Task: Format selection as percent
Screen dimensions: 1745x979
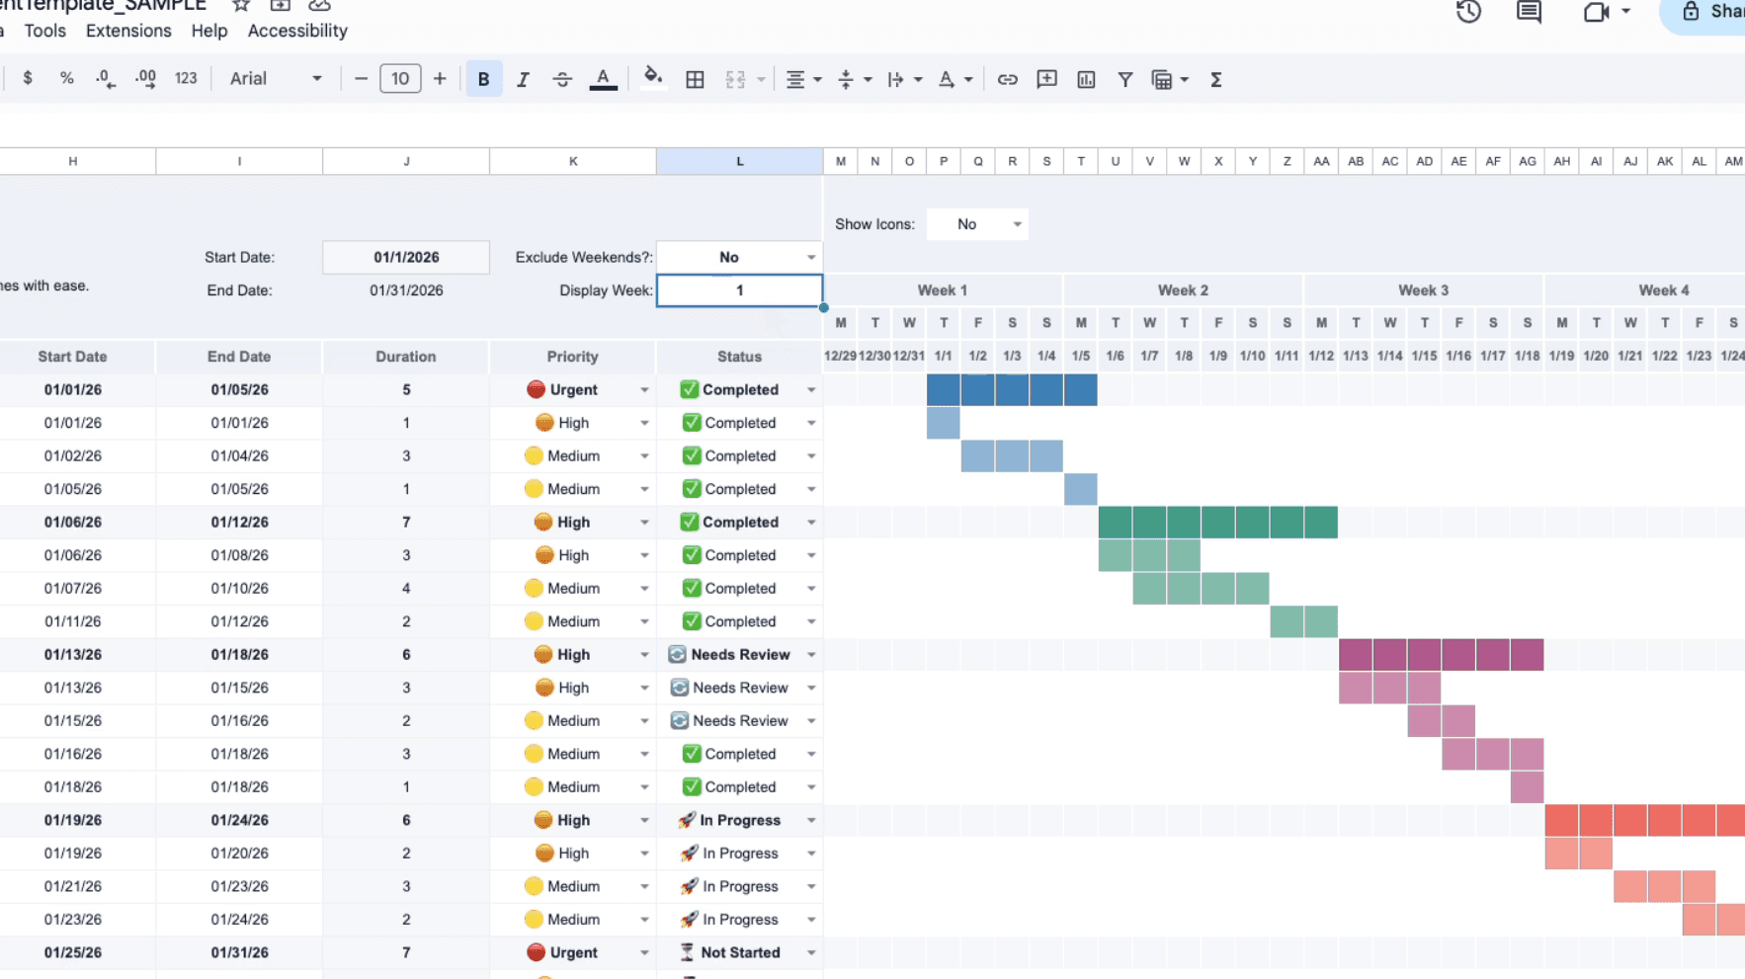Action: click(66, 78)
